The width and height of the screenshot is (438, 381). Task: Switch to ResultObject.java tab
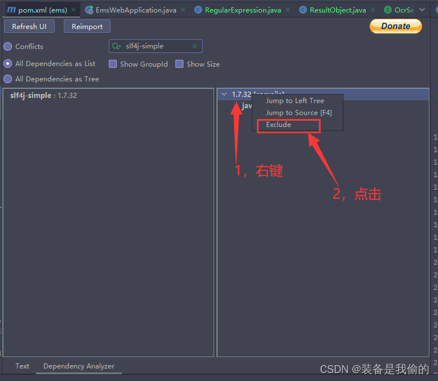pyautogui.click(x=338, y=10)
